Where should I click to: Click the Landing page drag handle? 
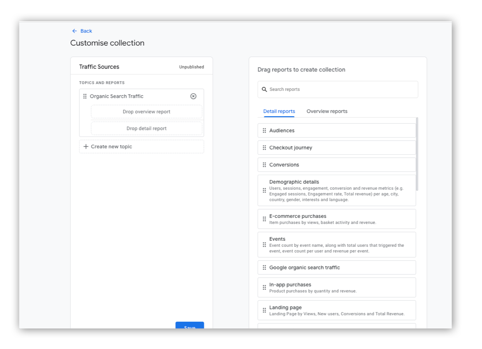(x=264, y=310)
